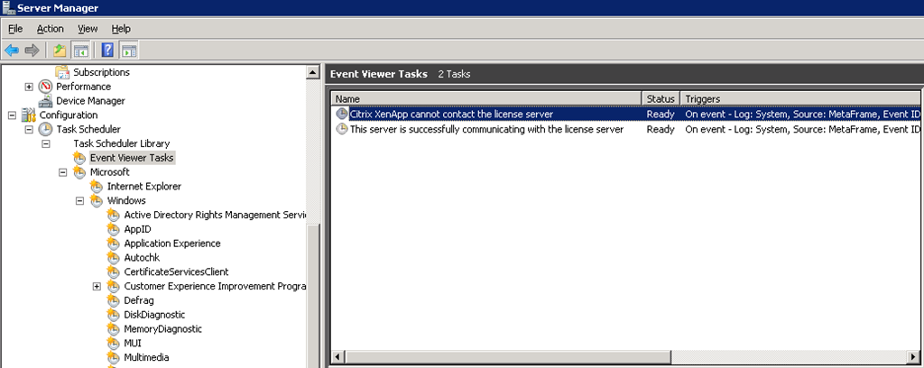Screen dimensions: 924x368
Task: Collapse the Microsoft folder node
Action: tap(63, 172)
